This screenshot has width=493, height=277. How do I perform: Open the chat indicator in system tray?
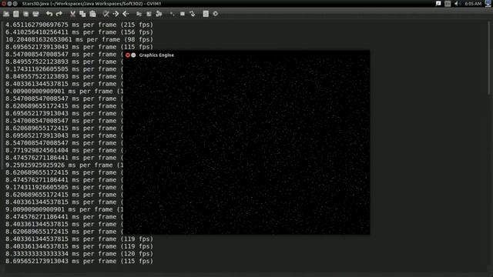coord(438,3)
